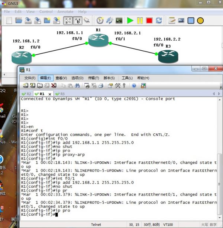The height and width of the screenshot is (228, 223).
Task: Reload all devices icon in GNS3
Action: (159, 20)
